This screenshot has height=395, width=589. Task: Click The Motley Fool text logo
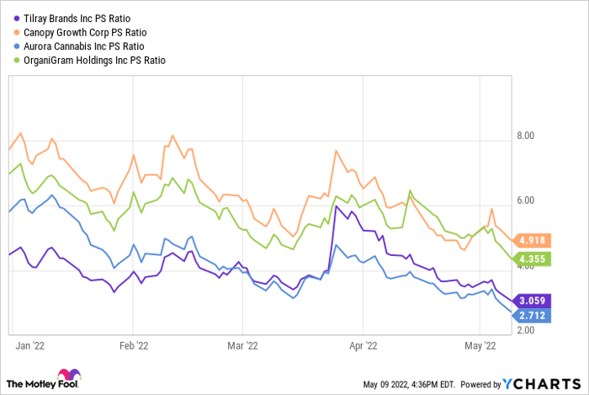pos(30,383)
